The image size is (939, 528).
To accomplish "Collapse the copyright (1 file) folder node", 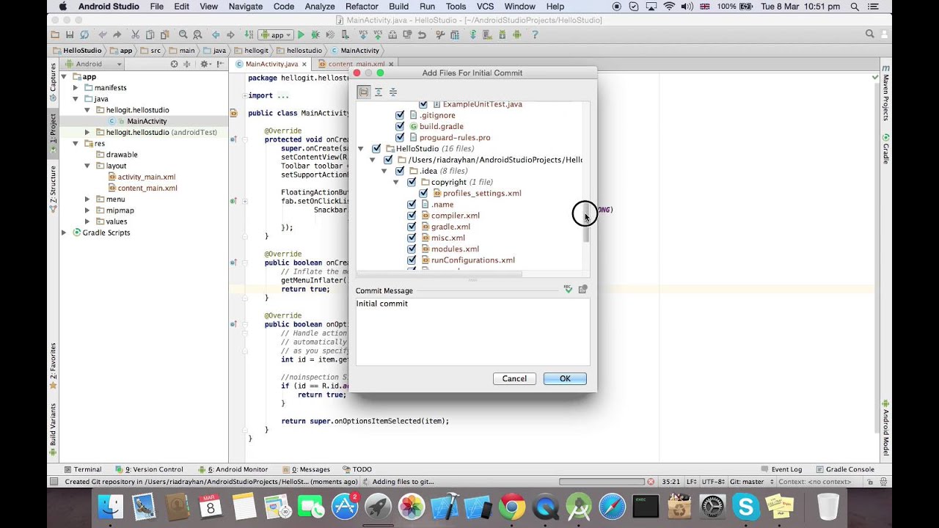I will [x=396, y=182].
